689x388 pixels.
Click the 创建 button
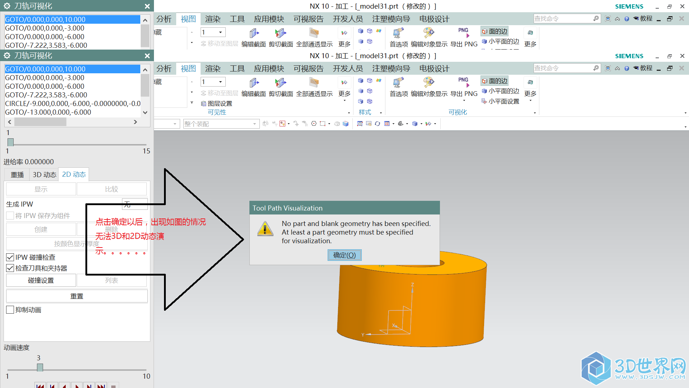tap(41, 229)
